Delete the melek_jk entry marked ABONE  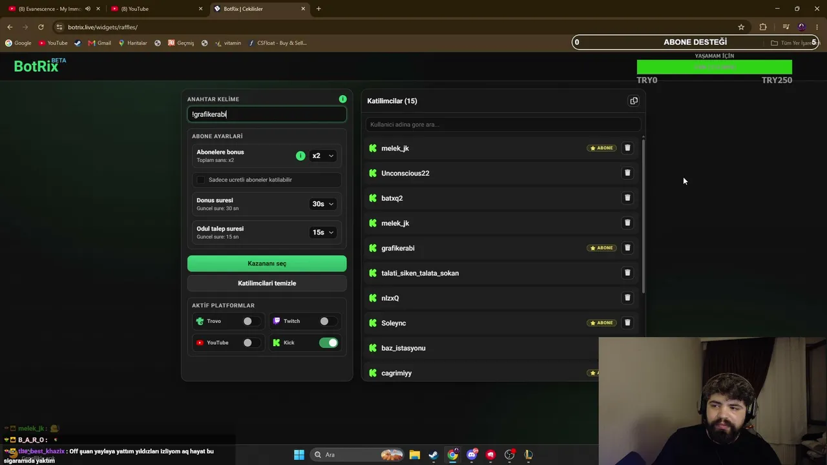click(x=627, y=148)
